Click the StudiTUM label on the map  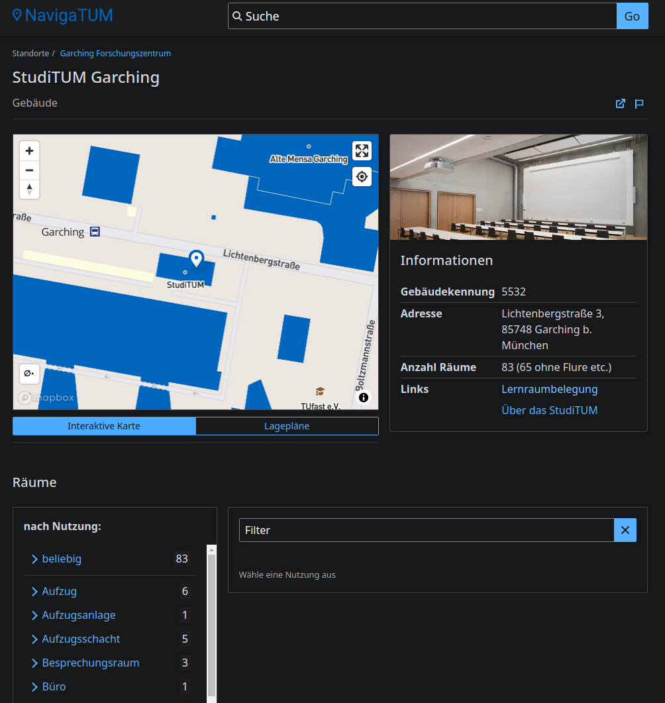185,285
